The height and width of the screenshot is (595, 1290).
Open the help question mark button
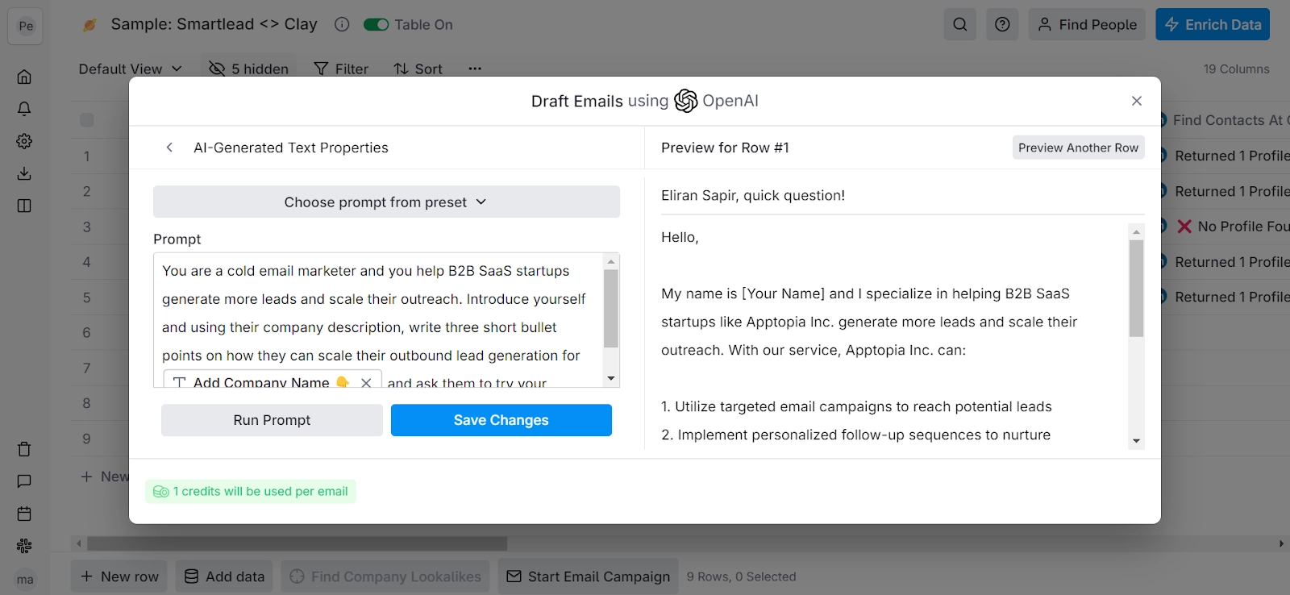tap(1002, 24)
